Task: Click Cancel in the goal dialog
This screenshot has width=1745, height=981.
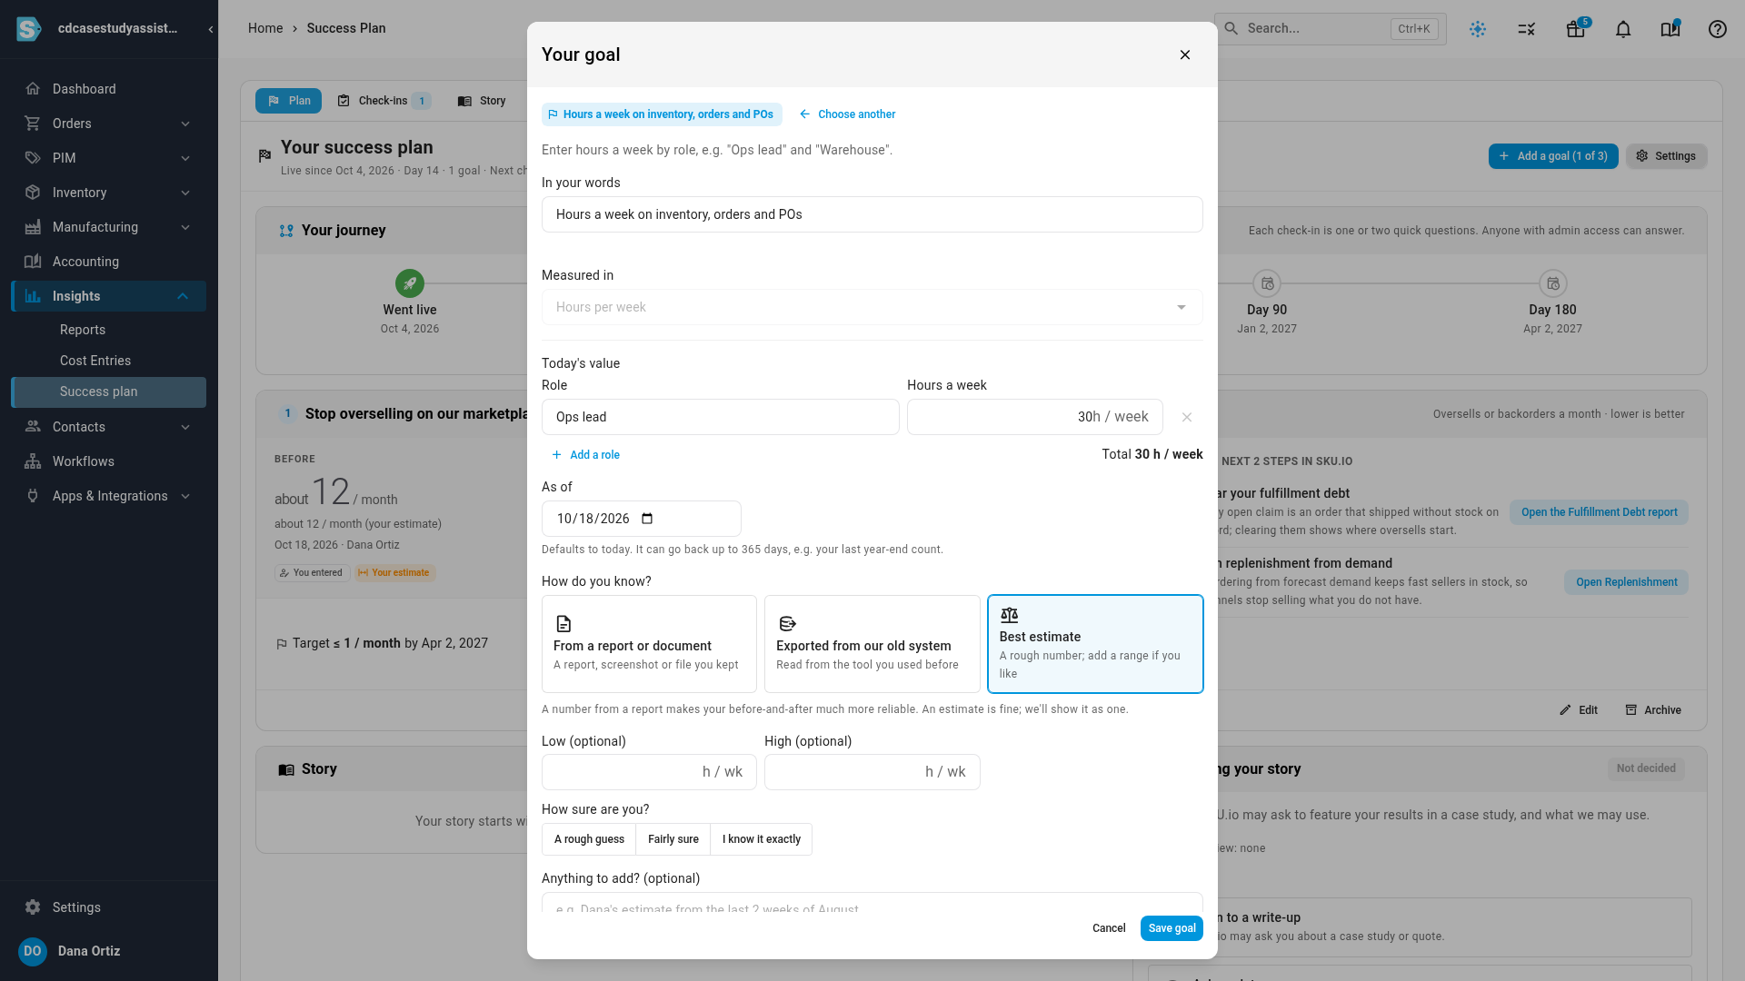Action: point(1109,928)
